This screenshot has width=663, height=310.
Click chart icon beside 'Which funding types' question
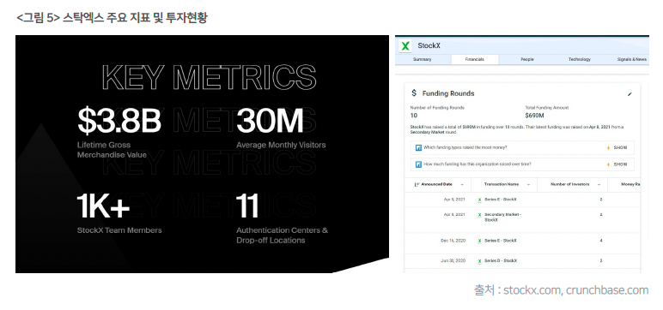418,147
